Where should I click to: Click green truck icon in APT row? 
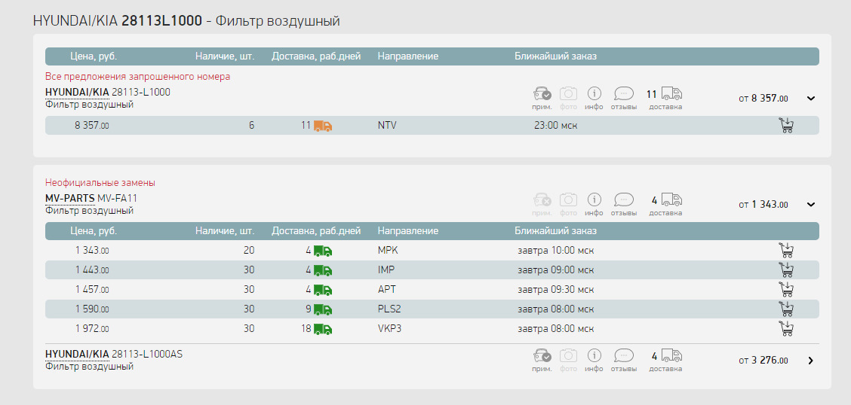point(323,290)
